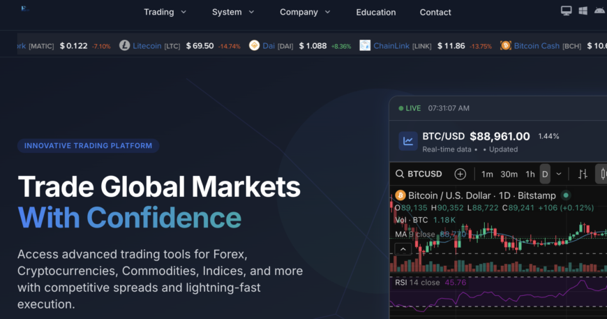Expand the Trading menu
The width and height of the screenshot is (607, 319).
click(x=165, y=12)
